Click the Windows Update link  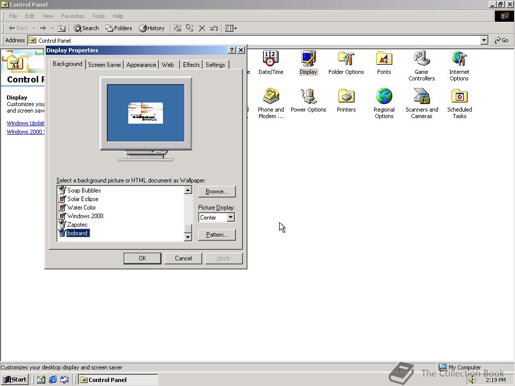coord(25,123)
